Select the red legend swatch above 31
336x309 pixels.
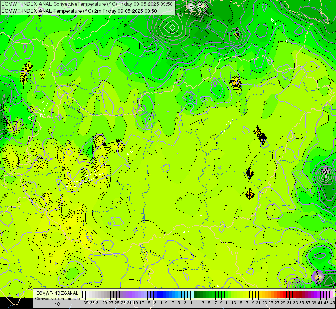(x=288, y=294)
